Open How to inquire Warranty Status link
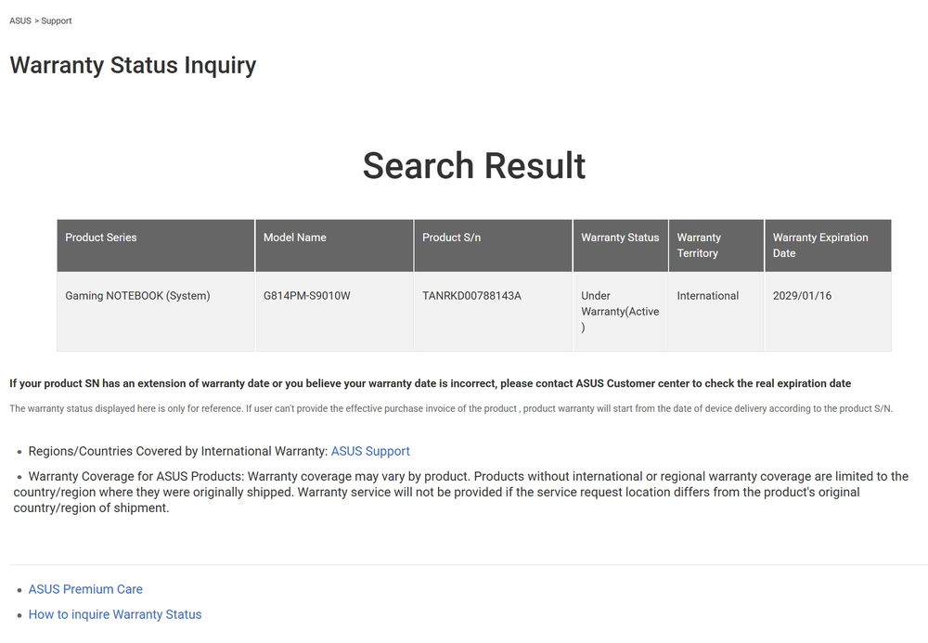 click(115, 614)
